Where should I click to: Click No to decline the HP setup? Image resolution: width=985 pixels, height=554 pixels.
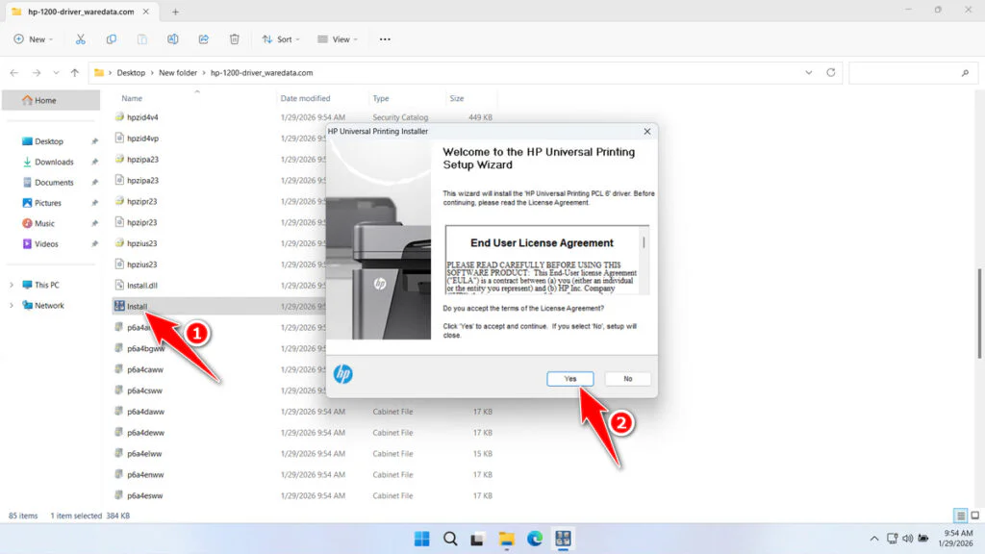coord(627,378)
